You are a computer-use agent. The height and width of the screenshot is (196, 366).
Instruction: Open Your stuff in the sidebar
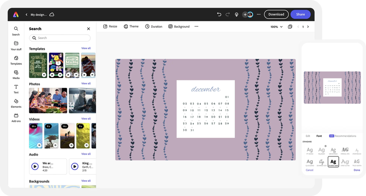click(x=16, y=46)
